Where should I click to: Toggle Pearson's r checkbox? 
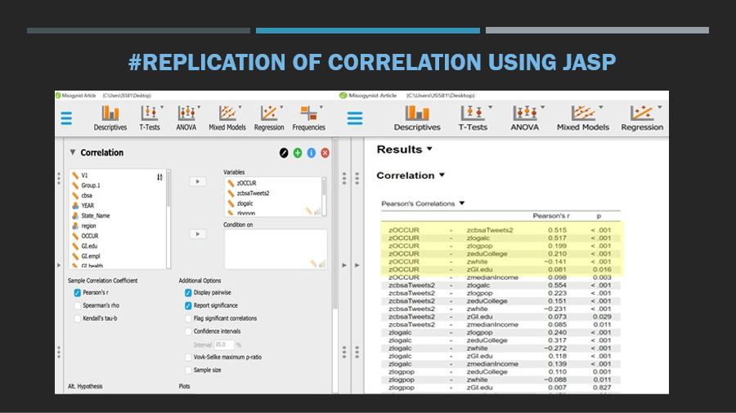[78, 293]
